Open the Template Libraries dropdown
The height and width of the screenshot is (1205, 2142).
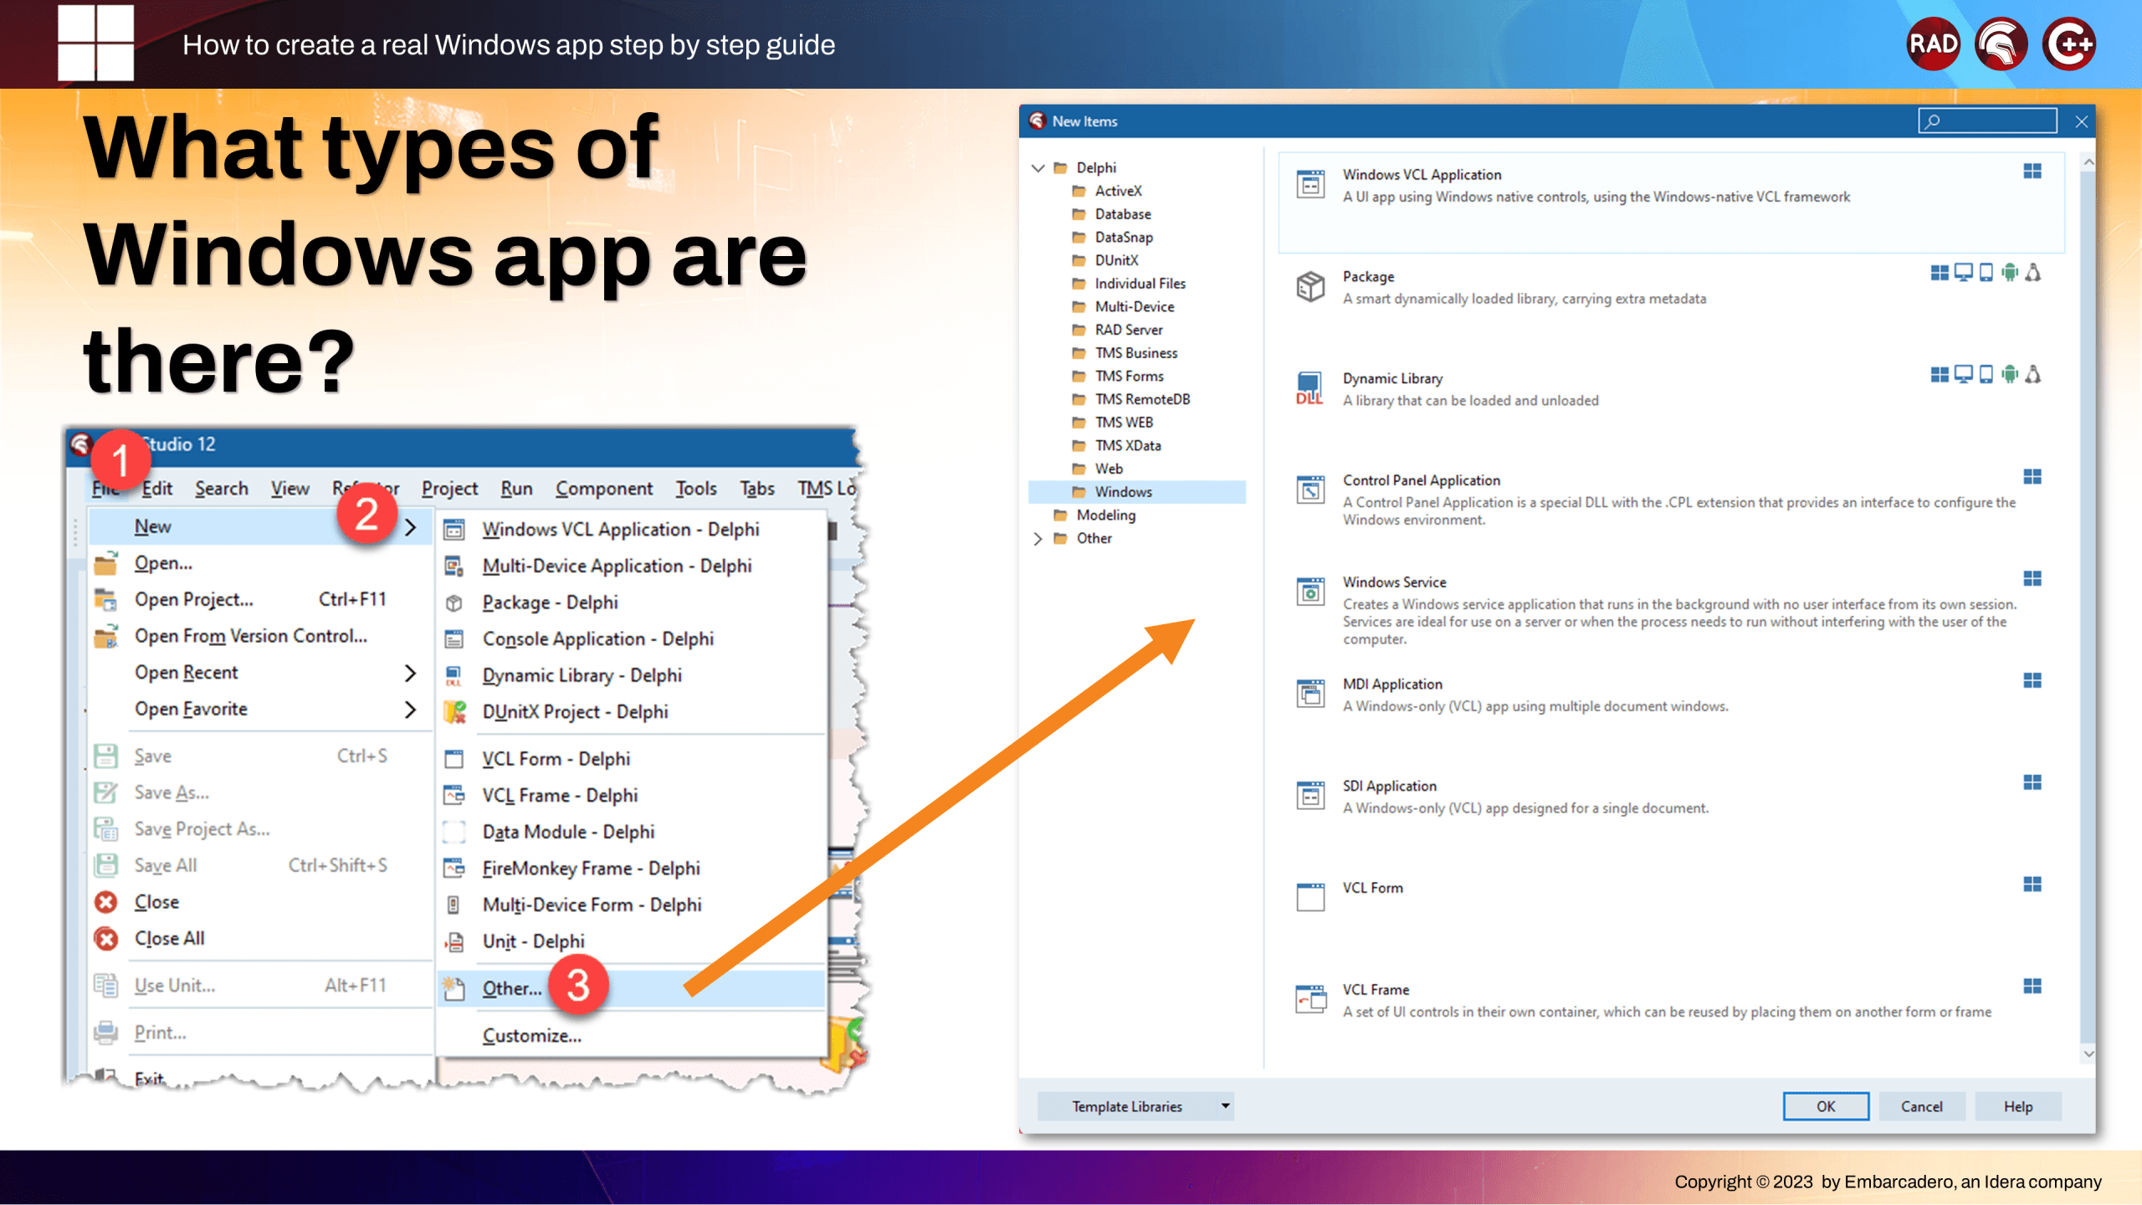[x=1135, y=1106]
